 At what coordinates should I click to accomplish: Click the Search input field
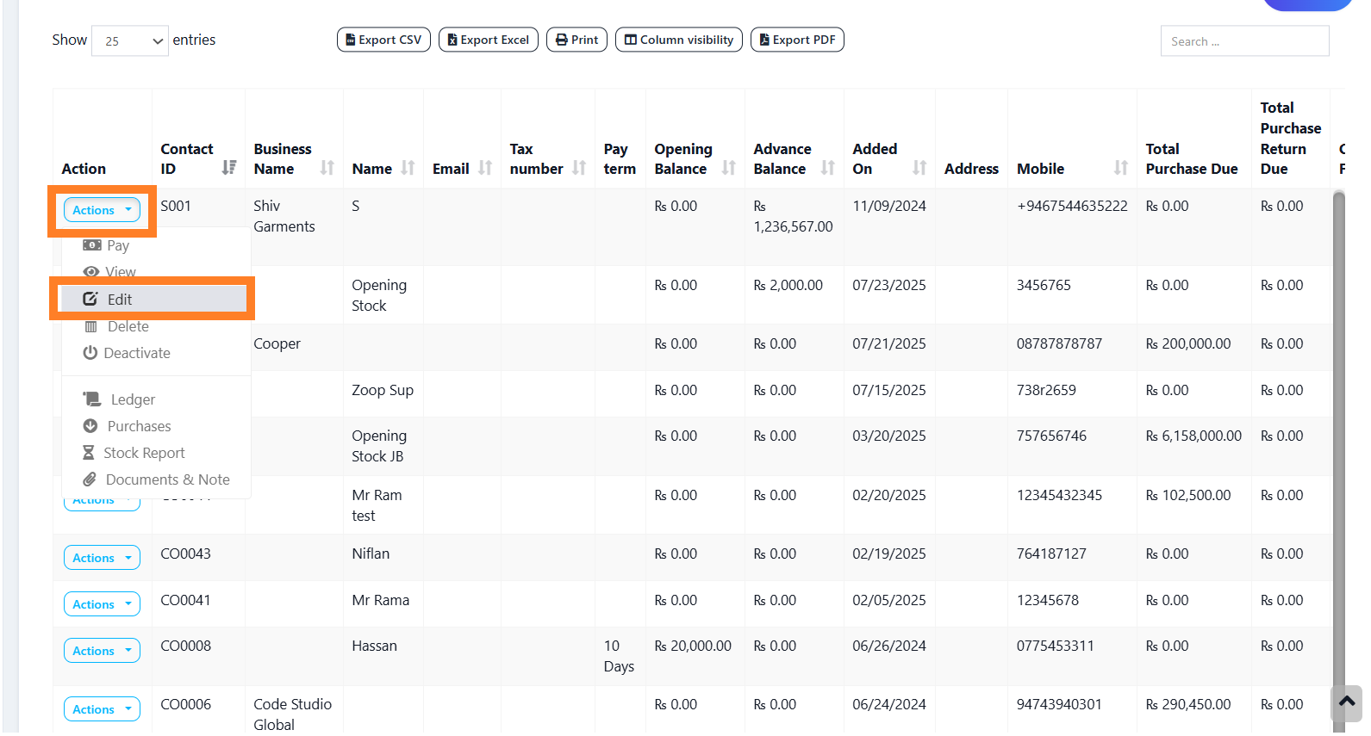coord(1244,41)
